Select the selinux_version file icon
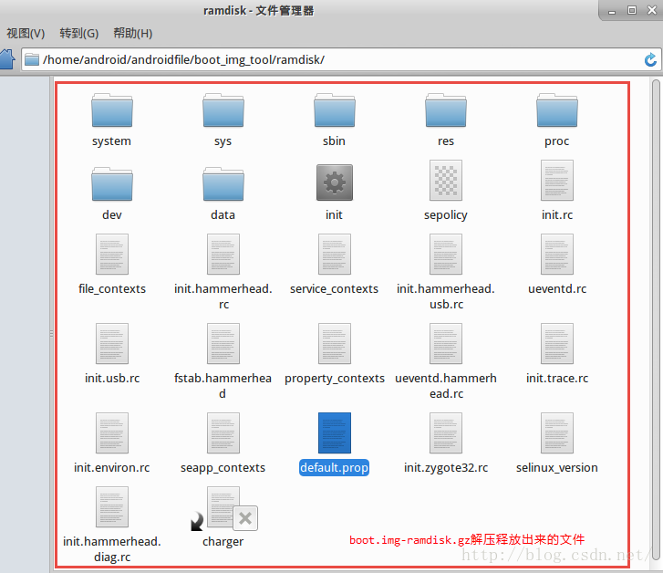 pos(557,432)
